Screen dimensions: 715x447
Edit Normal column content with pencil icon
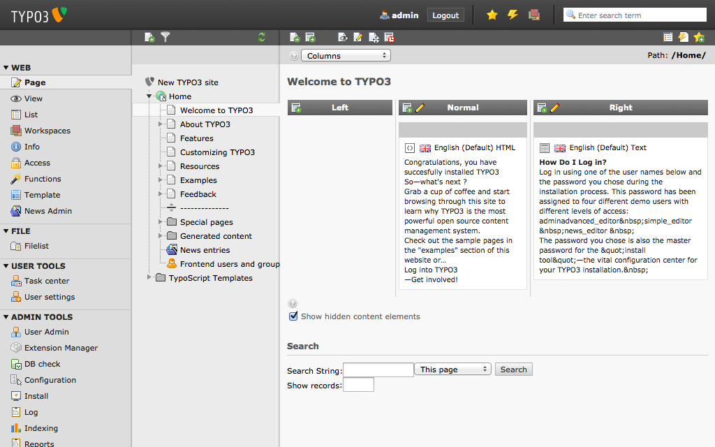tap(420, 108)
